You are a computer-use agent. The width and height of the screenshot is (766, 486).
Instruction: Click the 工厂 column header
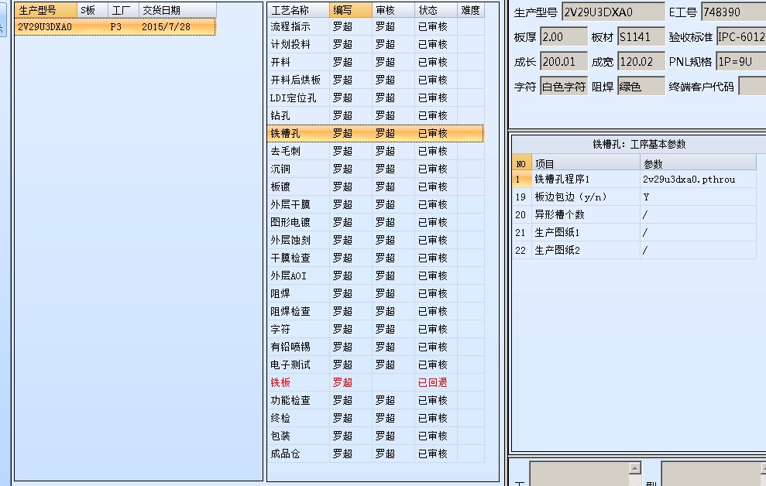pyautogui.click(x=123, y=10)
